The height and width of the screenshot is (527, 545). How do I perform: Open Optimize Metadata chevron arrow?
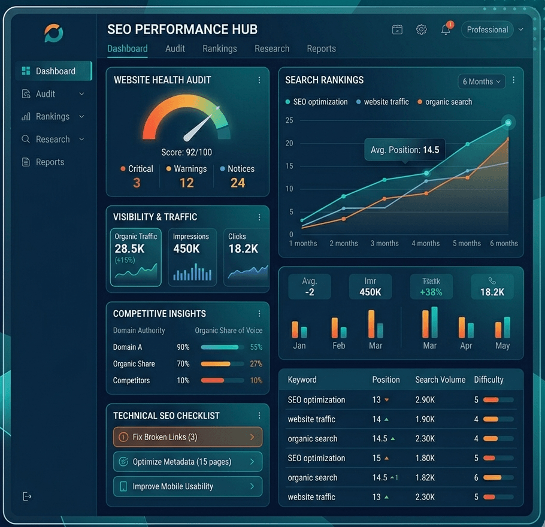[252, 462]
